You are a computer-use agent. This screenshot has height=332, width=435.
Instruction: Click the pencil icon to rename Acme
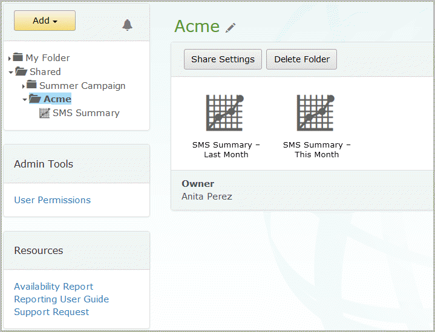point(231,28)
